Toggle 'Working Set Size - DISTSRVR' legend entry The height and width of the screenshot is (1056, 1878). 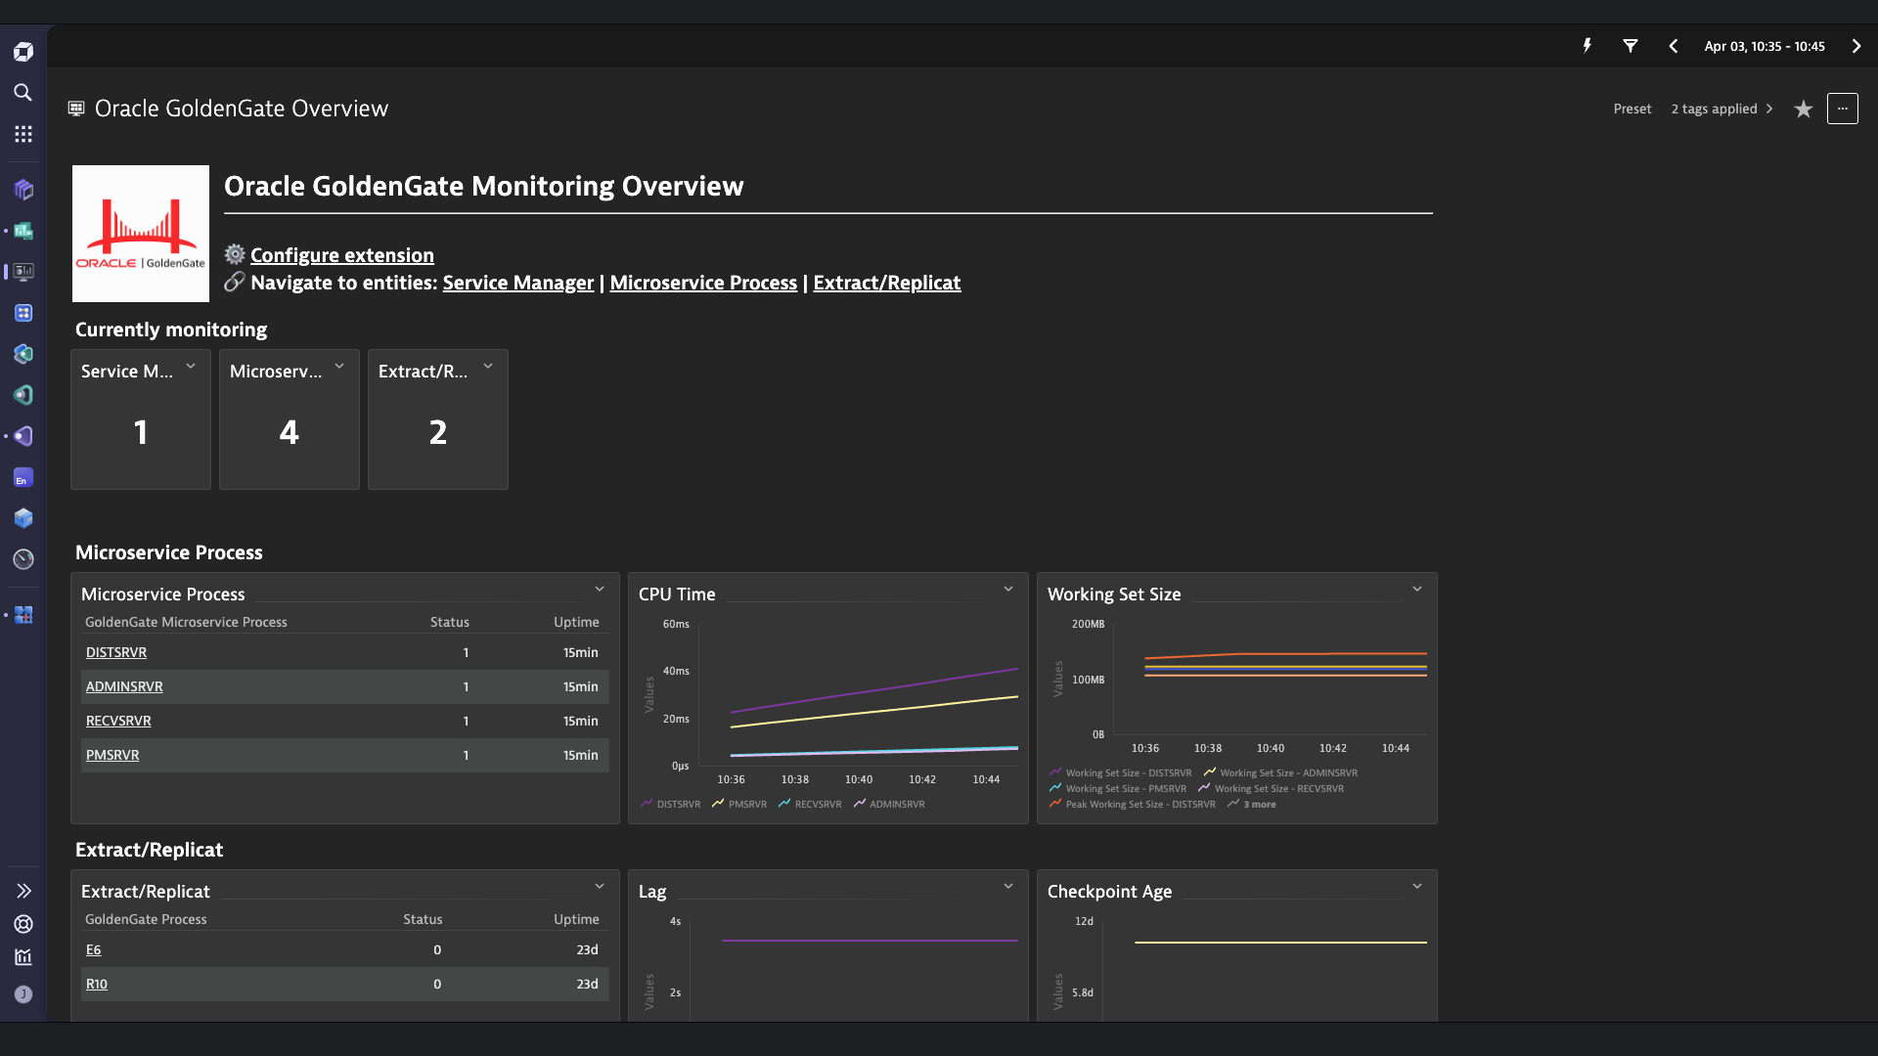[1121, 772]
